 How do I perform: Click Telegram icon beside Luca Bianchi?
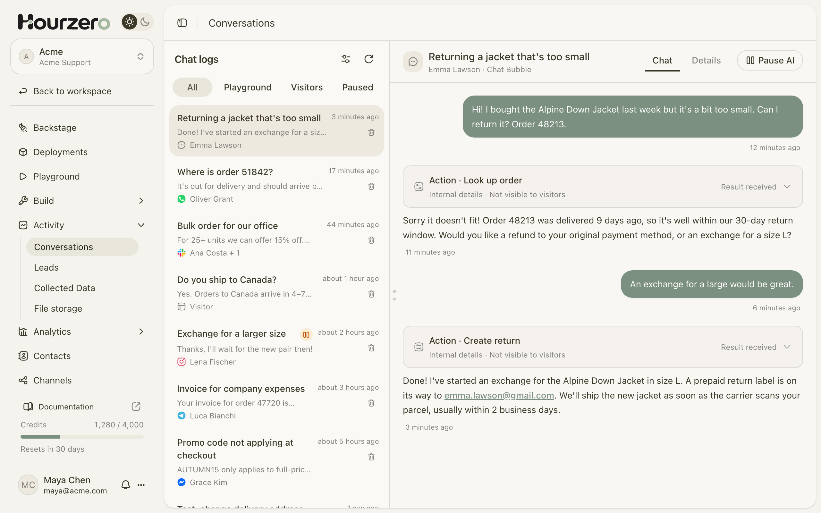[182, 416]
